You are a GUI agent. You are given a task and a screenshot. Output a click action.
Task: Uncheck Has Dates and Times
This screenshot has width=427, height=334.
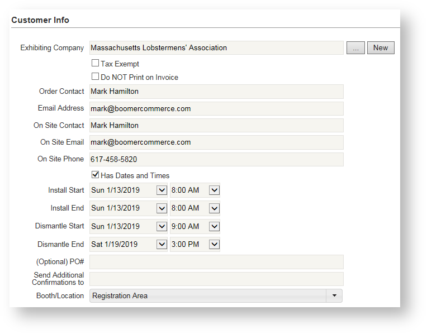pyautogui.click(x=96, y=175)
